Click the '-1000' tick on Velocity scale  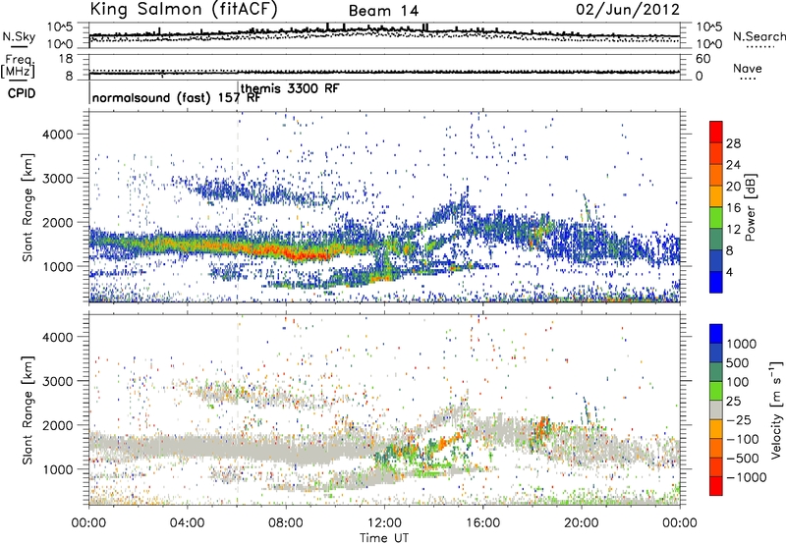(x=746, y=477)
